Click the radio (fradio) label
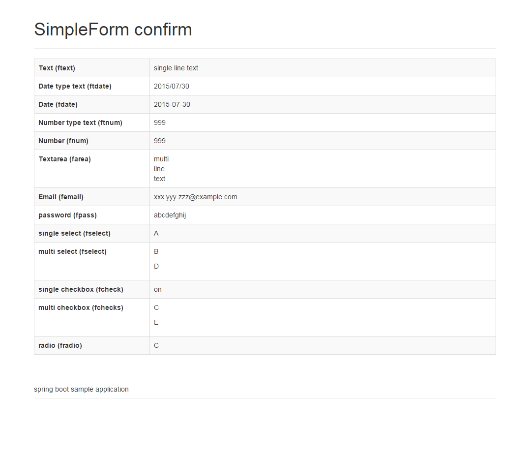530x459 pixels. point(60,345)
